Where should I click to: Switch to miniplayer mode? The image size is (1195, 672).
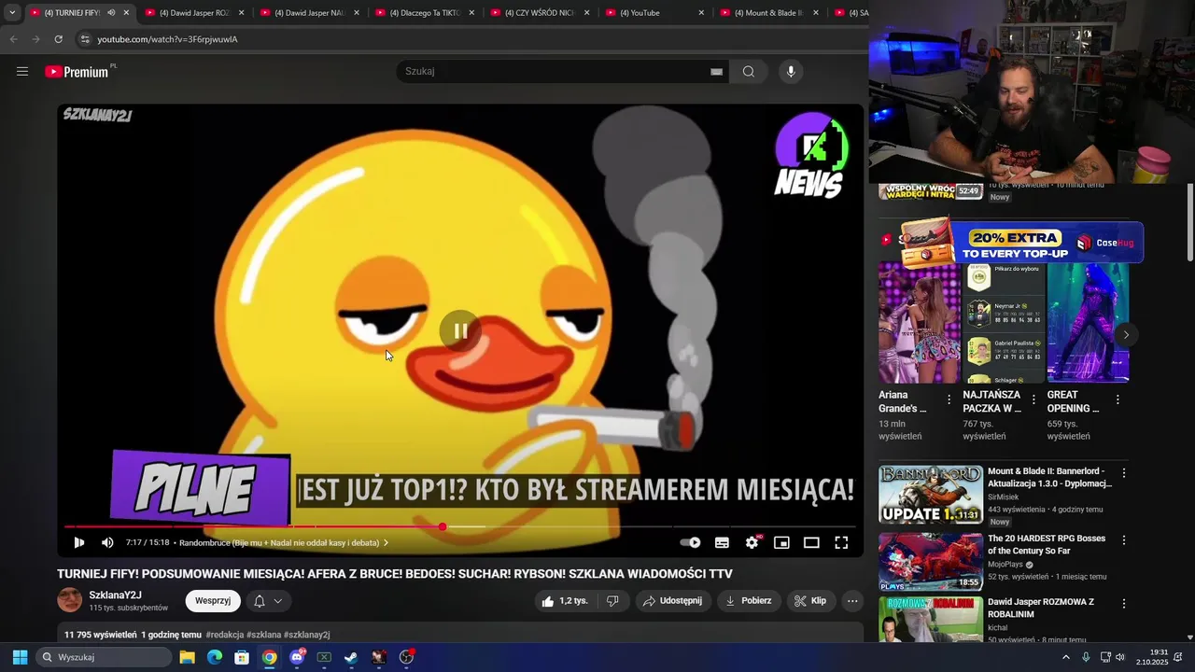(x=781, y=542)
